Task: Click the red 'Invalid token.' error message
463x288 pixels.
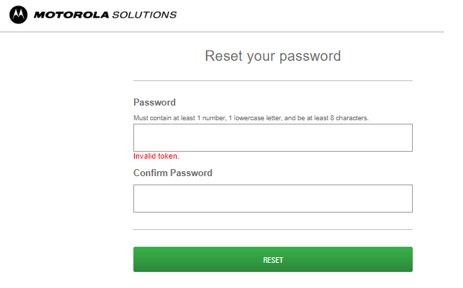Action: pos(156,156)
